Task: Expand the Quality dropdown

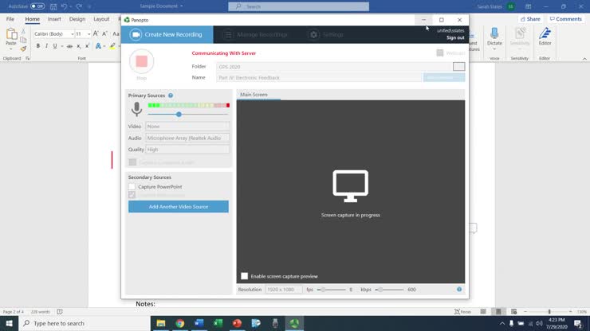Action: (187, 150)
